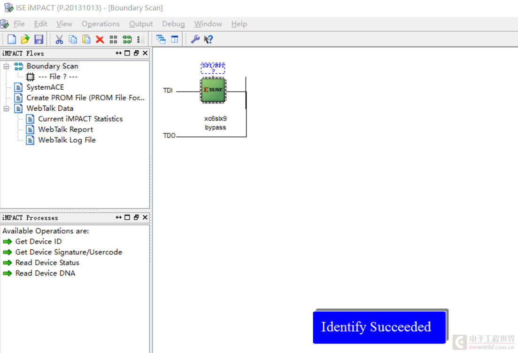518x353 pixels.
Task: Float the iMPACT Processes panel
Action: (x=136, y=217)
